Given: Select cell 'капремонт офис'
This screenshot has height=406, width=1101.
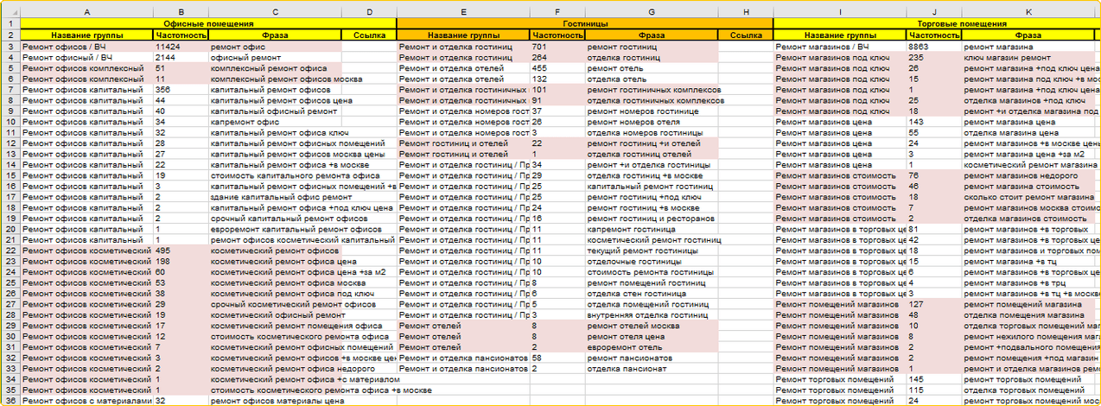Looking at the screenshot, I should pos(275,122).
